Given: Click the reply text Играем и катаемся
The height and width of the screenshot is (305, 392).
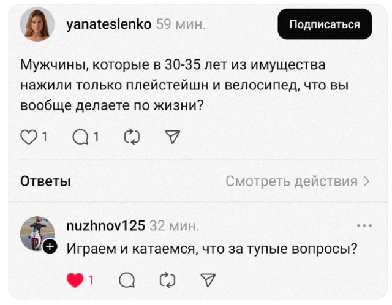Looking at the screenshot, I should (211, 248).
